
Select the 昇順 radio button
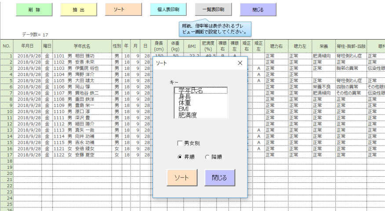click(x=180, y=156)
